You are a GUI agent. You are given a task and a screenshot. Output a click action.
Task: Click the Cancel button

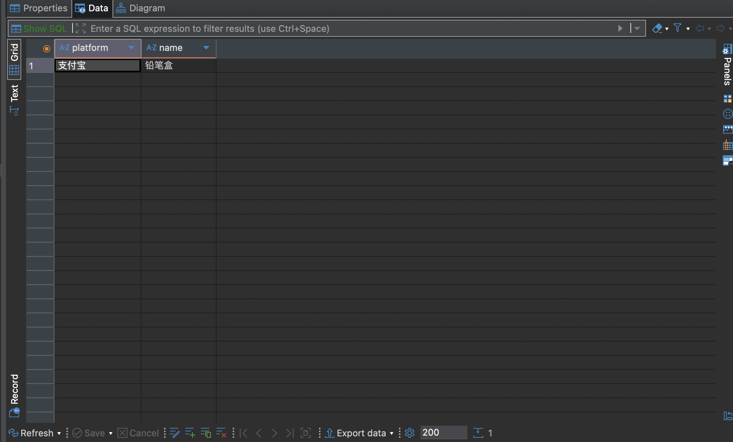tap(138, 433)
